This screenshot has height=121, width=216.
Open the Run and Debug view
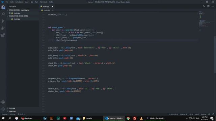tap(3, 28)
